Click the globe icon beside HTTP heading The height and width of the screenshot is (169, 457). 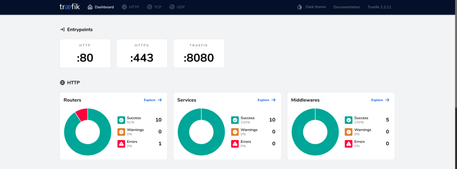[x=62, y=83]
